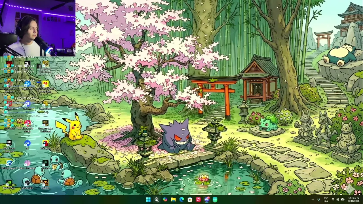This screenshot has height=204, width=363.
Task: Open the Windows Start menu
Action: pyautogui.click(x=148, y=199)
